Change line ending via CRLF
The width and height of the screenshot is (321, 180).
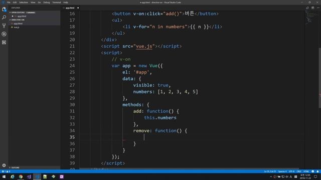point(299,171)
